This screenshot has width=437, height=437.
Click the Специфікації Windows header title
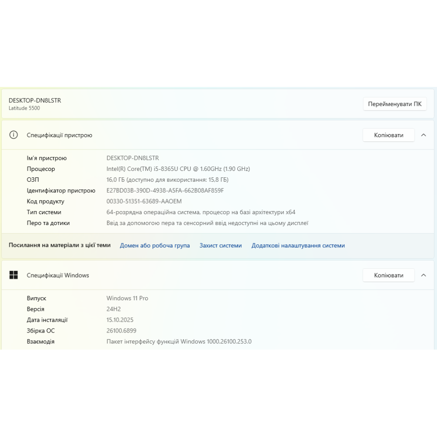[x=58, y=275]
